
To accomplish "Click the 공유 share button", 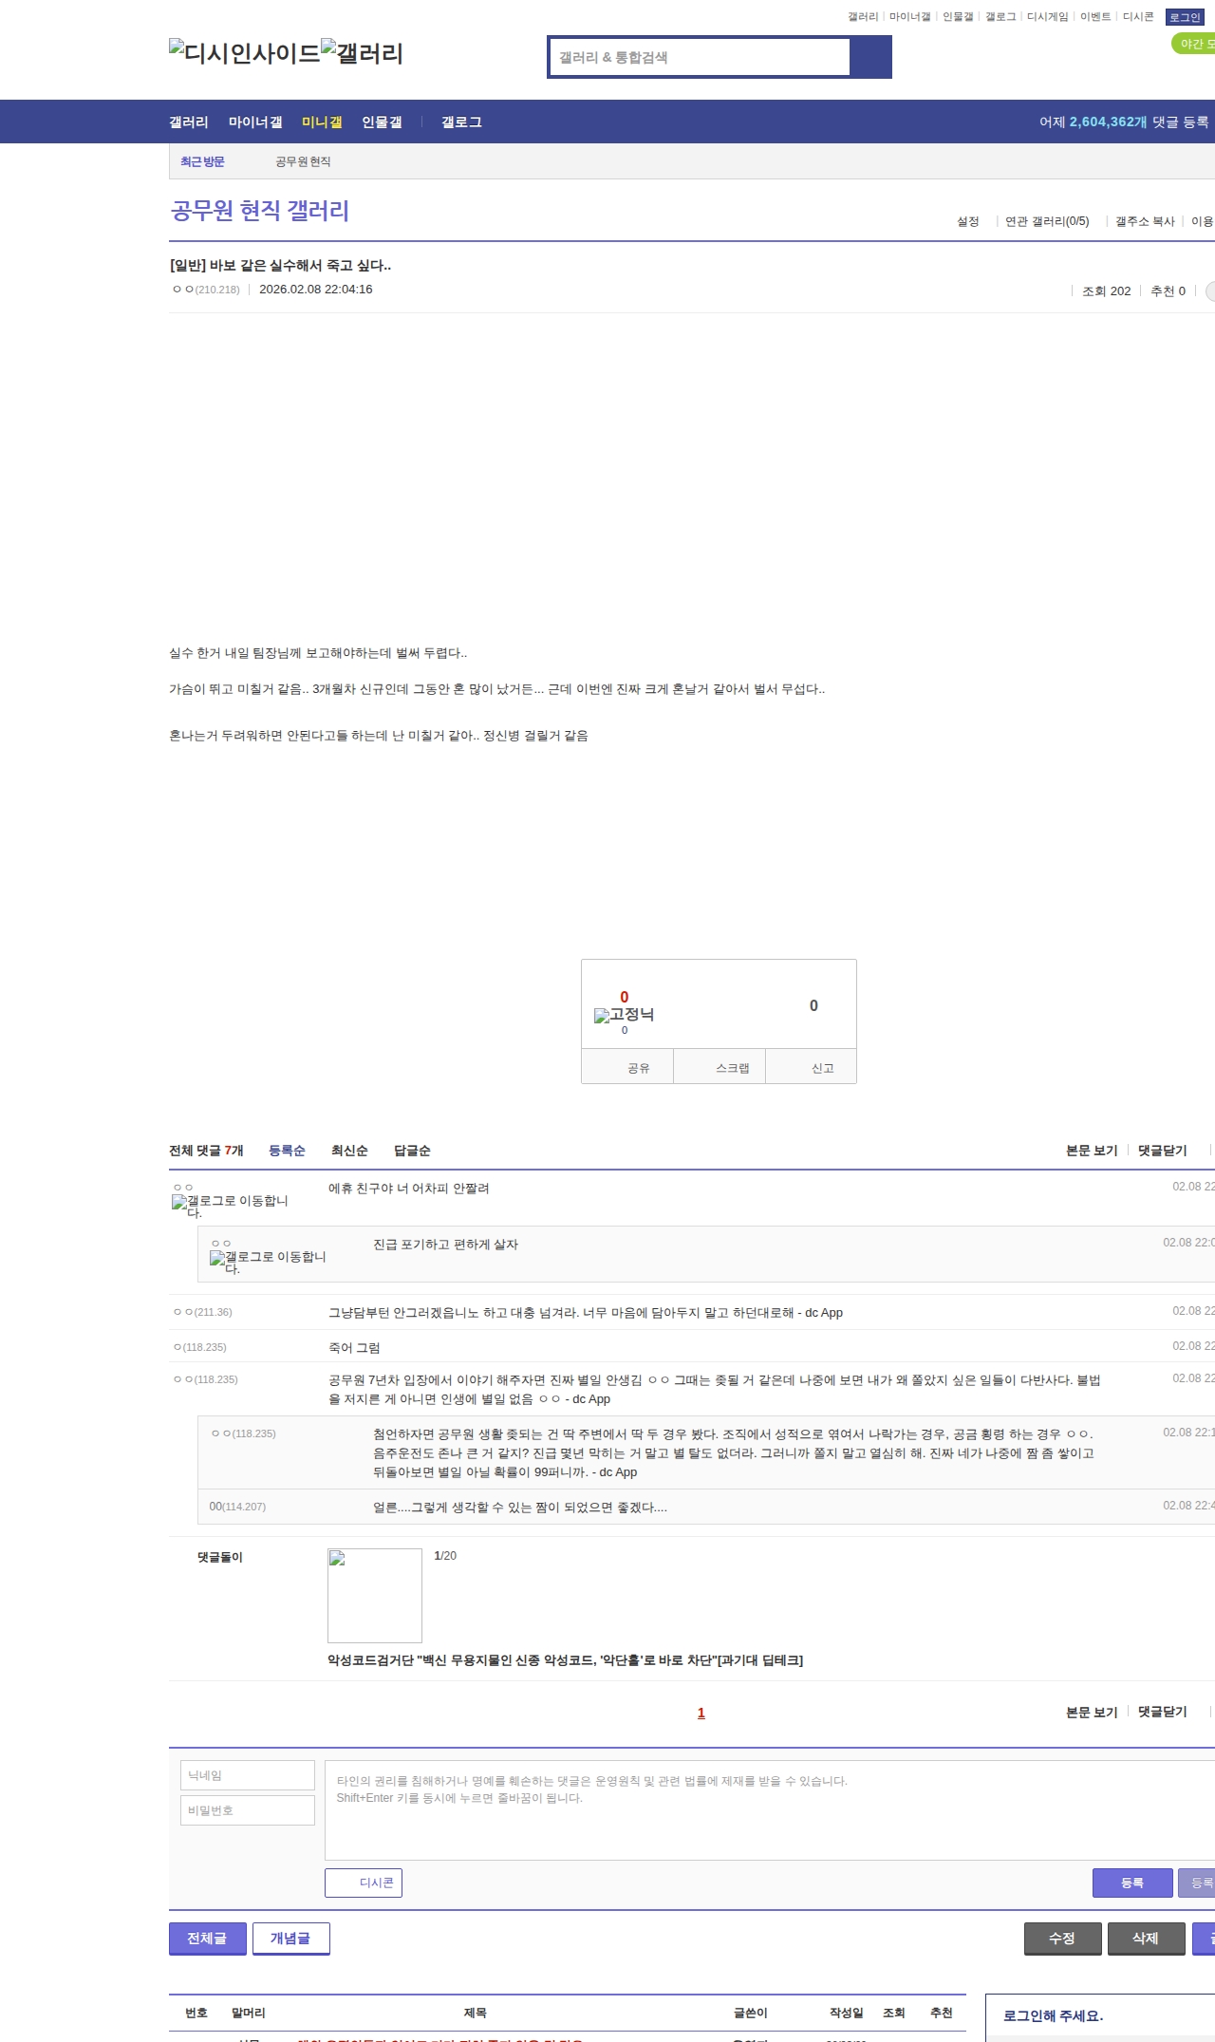I will [x=627, y=1067].
